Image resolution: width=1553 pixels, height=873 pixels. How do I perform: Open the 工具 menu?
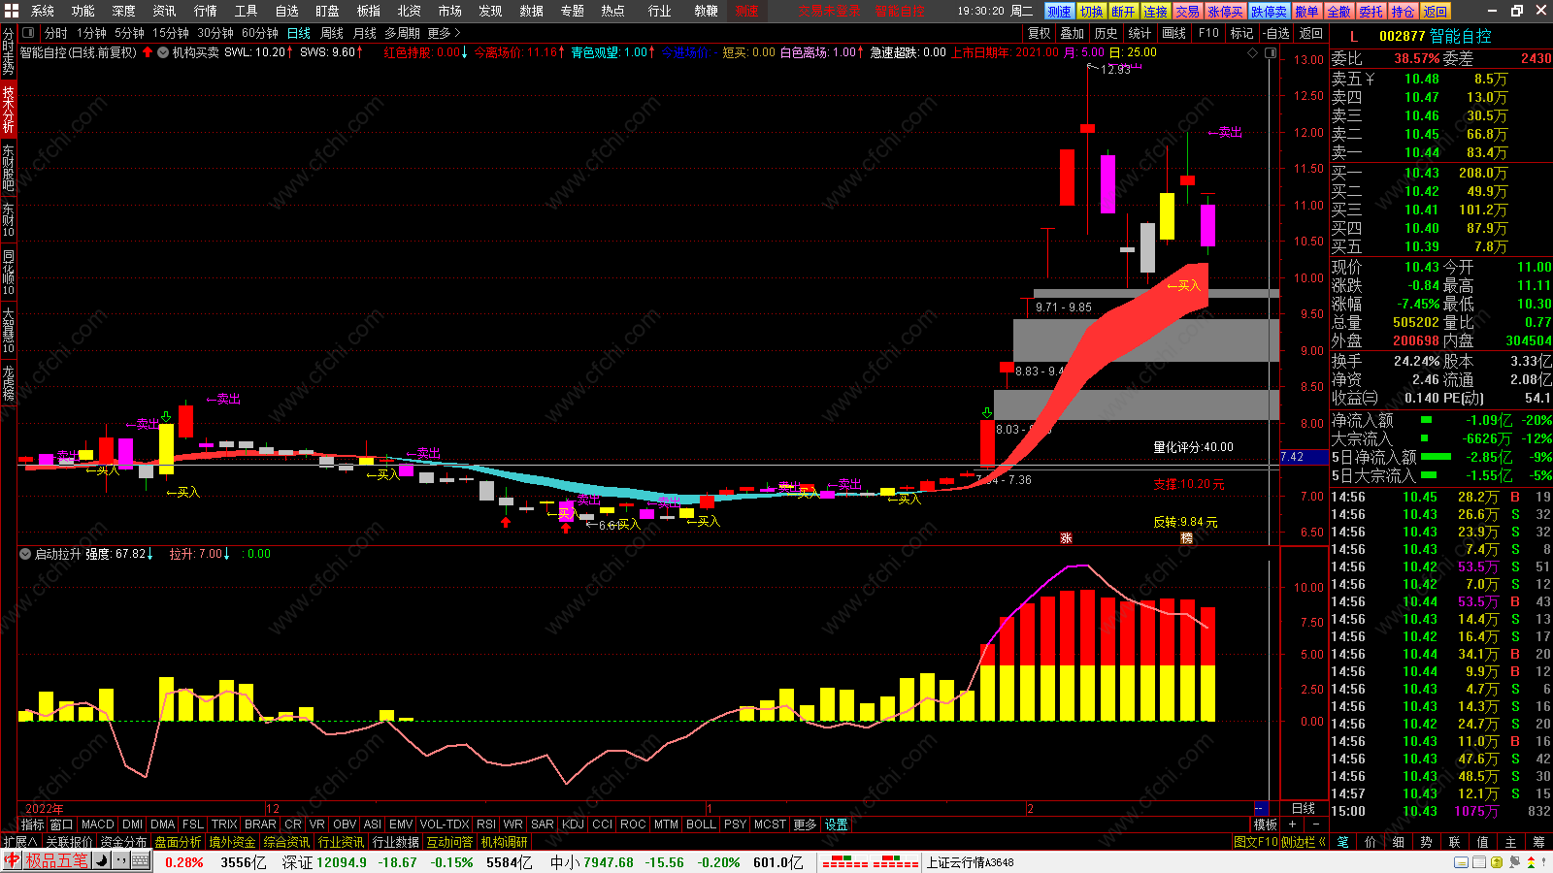[247, 11]
